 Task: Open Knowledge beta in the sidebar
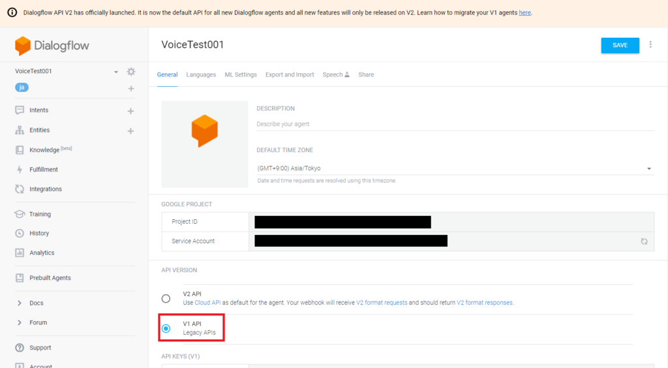pos(51,149)
